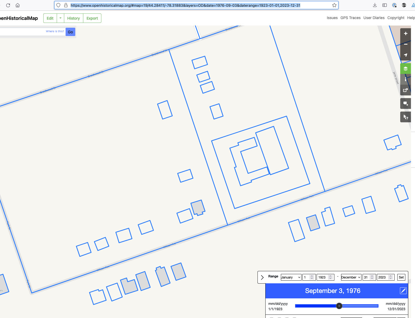Viewport: 415px width, 318px height.
Task: Open the GPS Traces menu item
Action: (x=350, y=18)
